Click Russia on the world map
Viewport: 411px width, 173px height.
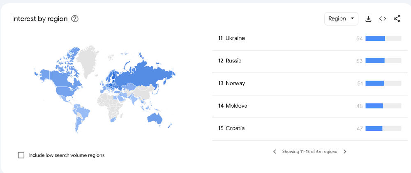pos(144,74)
